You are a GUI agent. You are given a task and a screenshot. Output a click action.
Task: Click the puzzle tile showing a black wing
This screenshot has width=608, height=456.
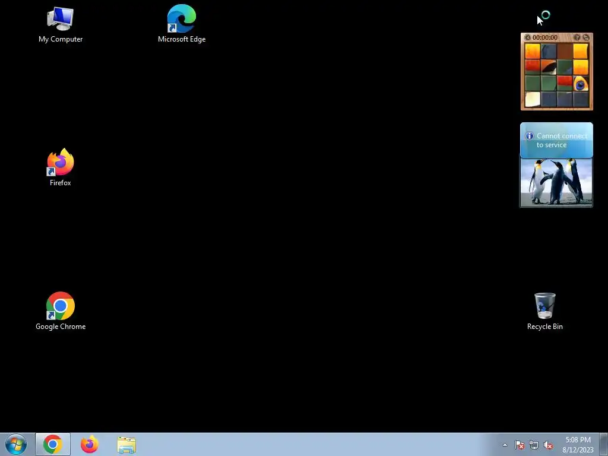tap(549, 67)
